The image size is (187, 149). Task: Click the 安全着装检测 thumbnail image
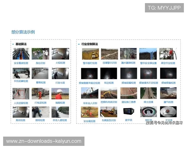click(21, 54)
